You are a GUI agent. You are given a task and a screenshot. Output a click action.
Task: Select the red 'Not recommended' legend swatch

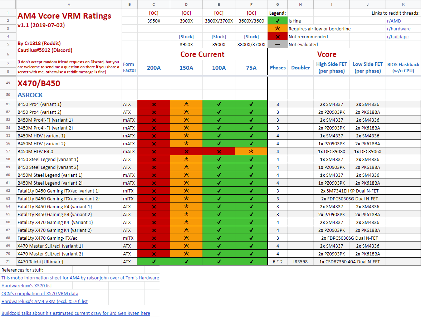point(277,36)
